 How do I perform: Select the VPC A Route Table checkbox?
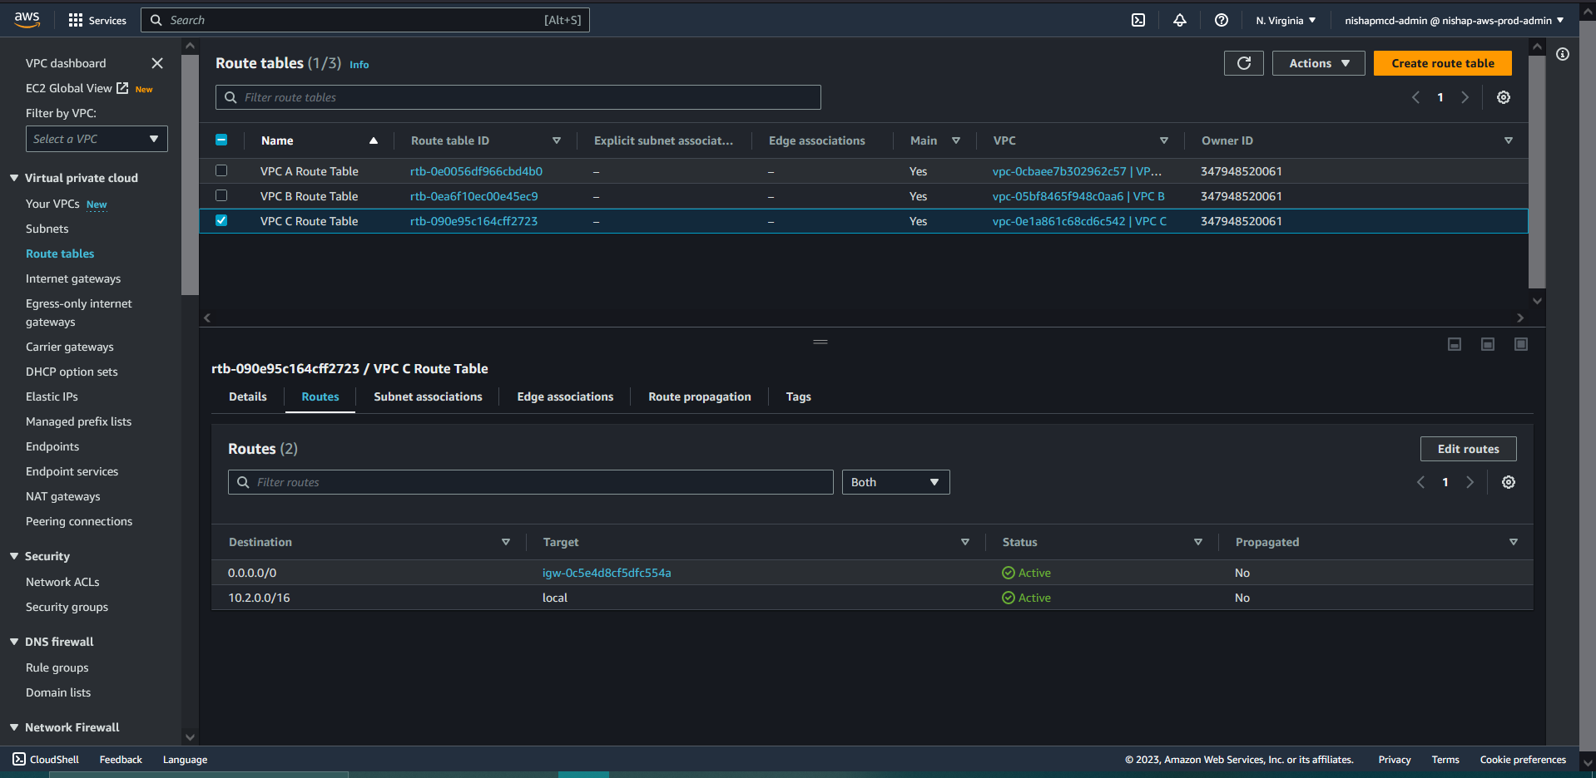click(221, 170)
